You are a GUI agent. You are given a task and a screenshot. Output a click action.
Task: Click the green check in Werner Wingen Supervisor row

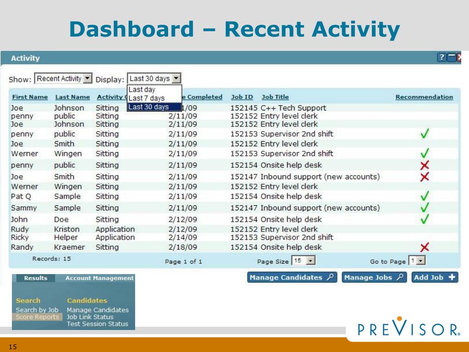425,153
